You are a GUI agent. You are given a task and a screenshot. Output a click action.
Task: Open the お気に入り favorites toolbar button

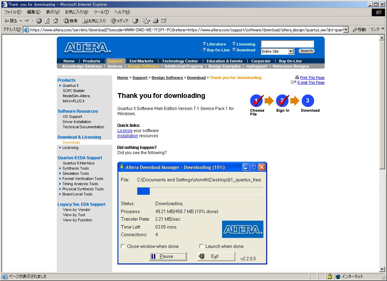click(x=94, y=21)
